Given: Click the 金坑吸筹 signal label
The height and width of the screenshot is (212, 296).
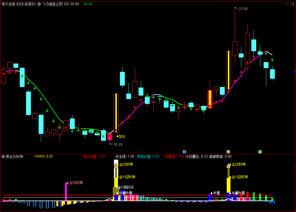Looking at the screenshot, I should pos(76,183).
